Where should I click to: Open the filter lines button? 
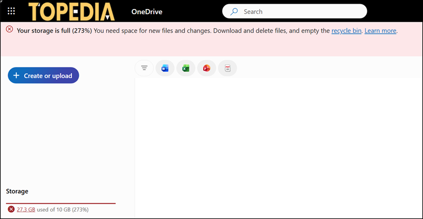[144, 68]
